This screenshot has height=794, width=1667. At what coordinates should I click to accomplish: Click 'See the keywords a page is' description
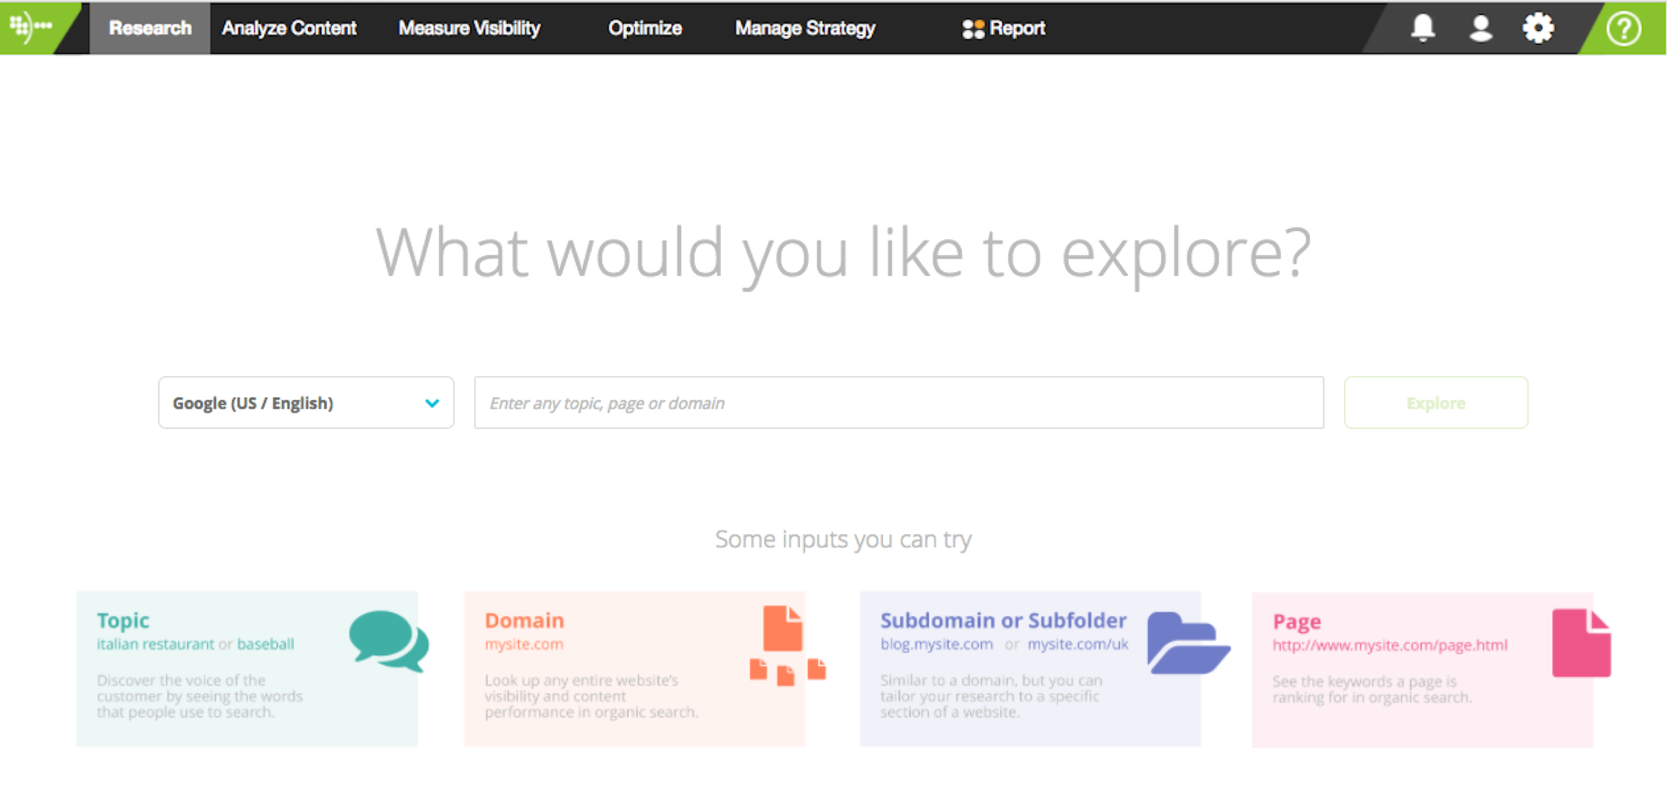point(1372,689)
